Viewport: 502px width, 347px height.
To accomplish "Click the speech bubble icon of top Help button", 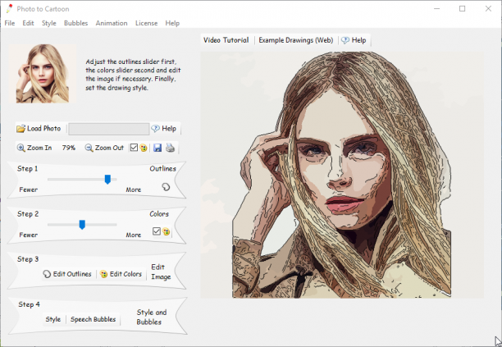I will (345, 40).
